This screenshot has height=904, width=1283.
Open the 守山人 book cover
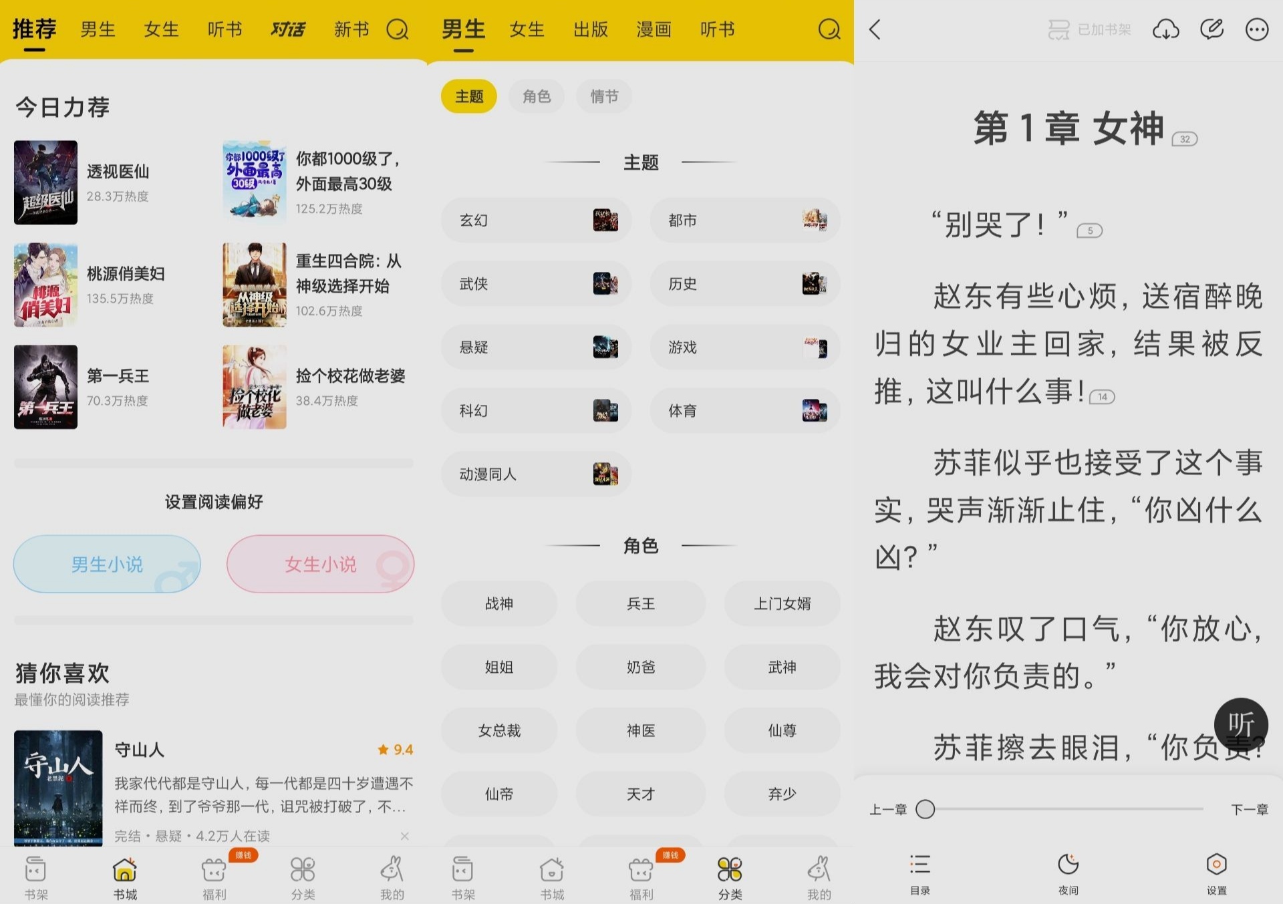pyautogui.click(x=58, y=788)
